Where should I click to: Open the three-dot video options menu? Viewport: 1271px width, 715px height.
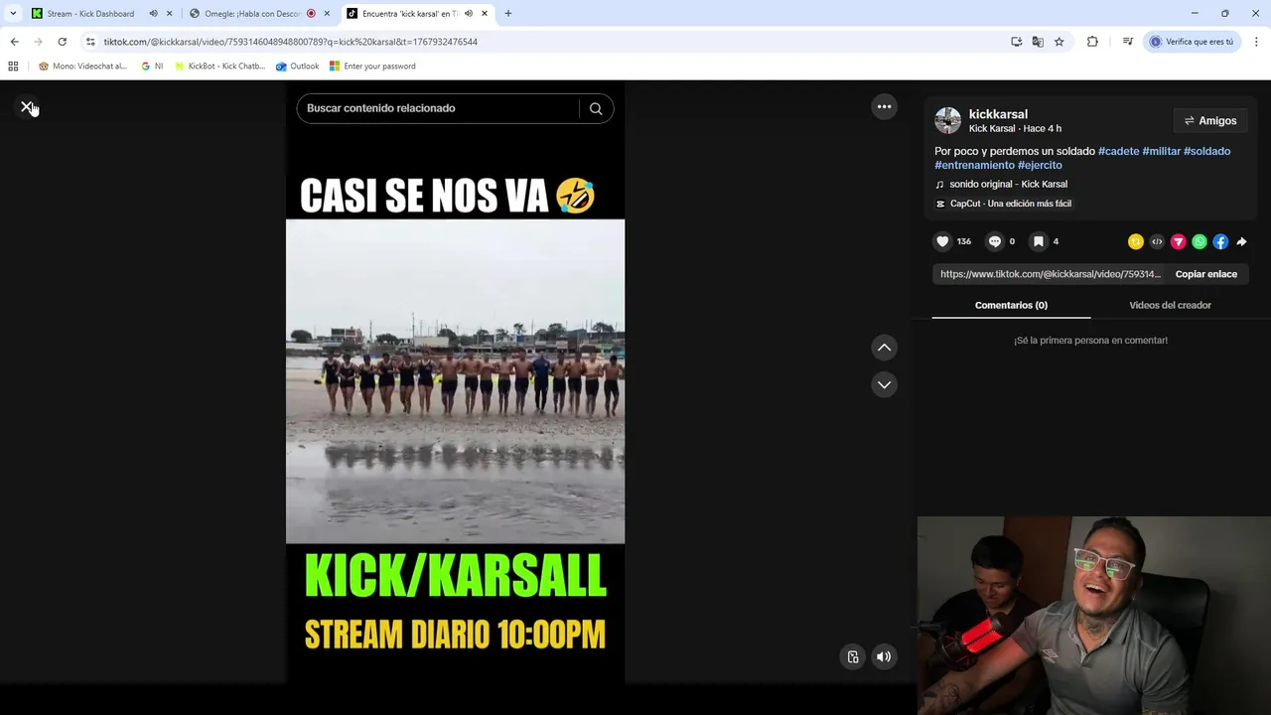click(884, 106)
